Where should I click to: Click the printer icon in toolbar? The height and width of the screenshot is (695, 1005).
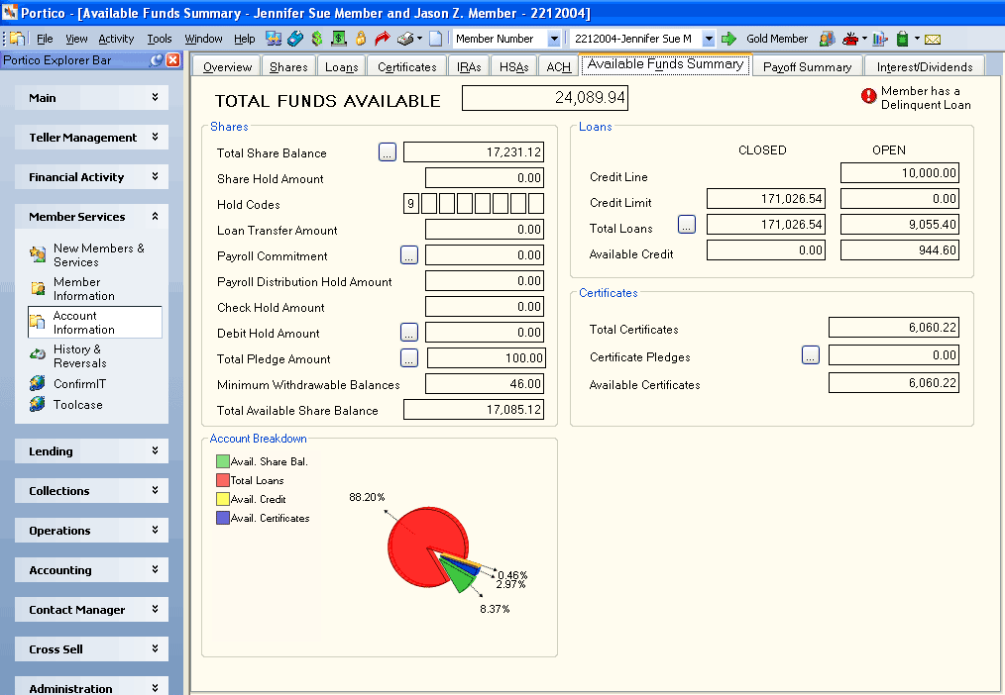(x=404, y=39)
